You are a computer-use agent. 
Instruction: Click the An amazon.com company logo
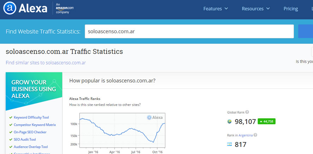(65, 8)
